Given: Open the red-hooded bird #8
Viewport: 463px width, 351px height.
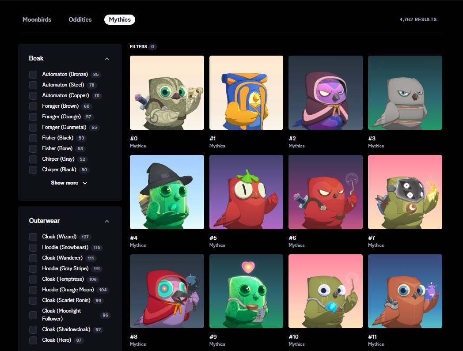Looking at the screenshot, I should 167,291.
